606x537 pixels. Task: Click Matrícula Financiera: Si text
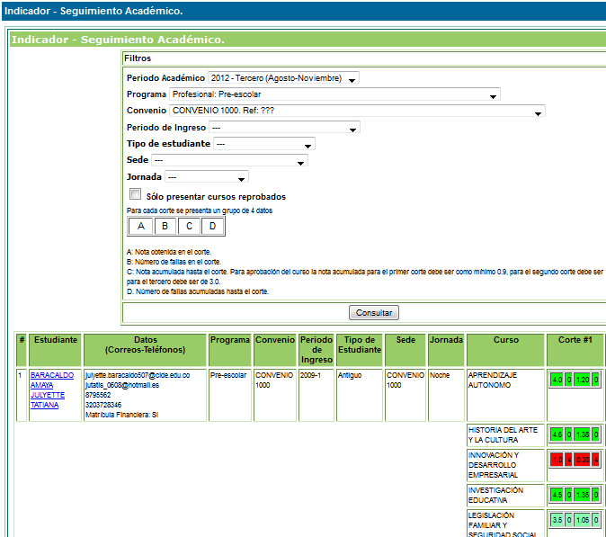(121, 415)
